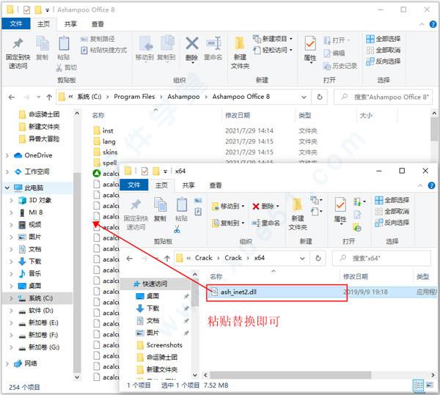This screenshot has height=395, width=440.
Task: Switch to Share (共享) tab in Ashampoo window
Action: [70, 24]
